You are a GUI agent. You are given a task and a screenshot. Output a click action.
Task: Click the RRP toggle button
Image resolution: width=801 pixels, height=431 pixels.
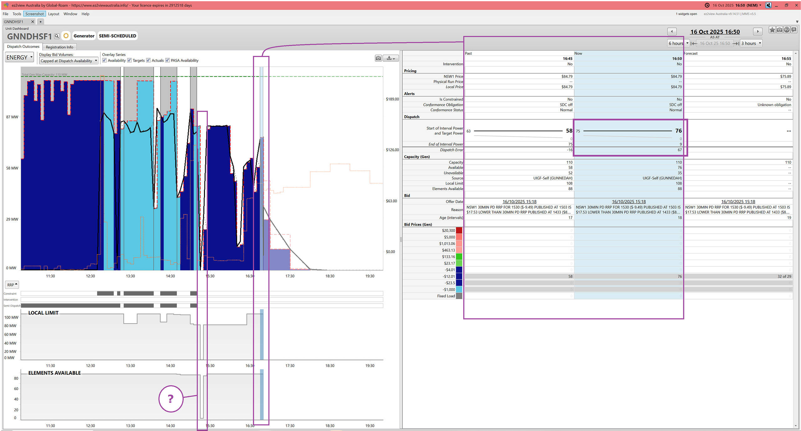point(12,285)
